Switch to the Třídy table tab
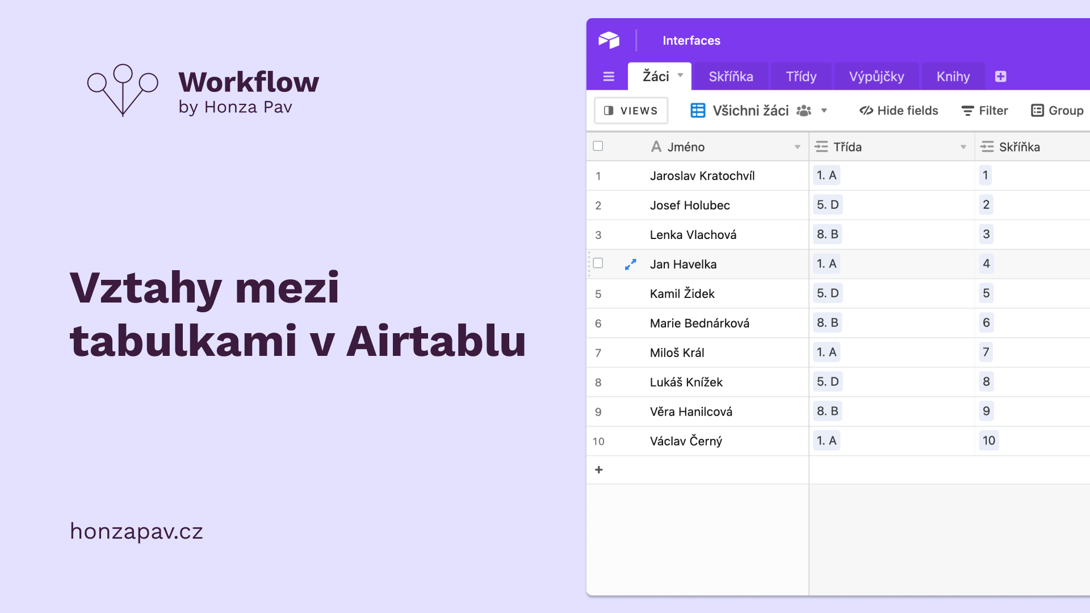This screenshot has width=1090, height=613. [x=801, y=77]
